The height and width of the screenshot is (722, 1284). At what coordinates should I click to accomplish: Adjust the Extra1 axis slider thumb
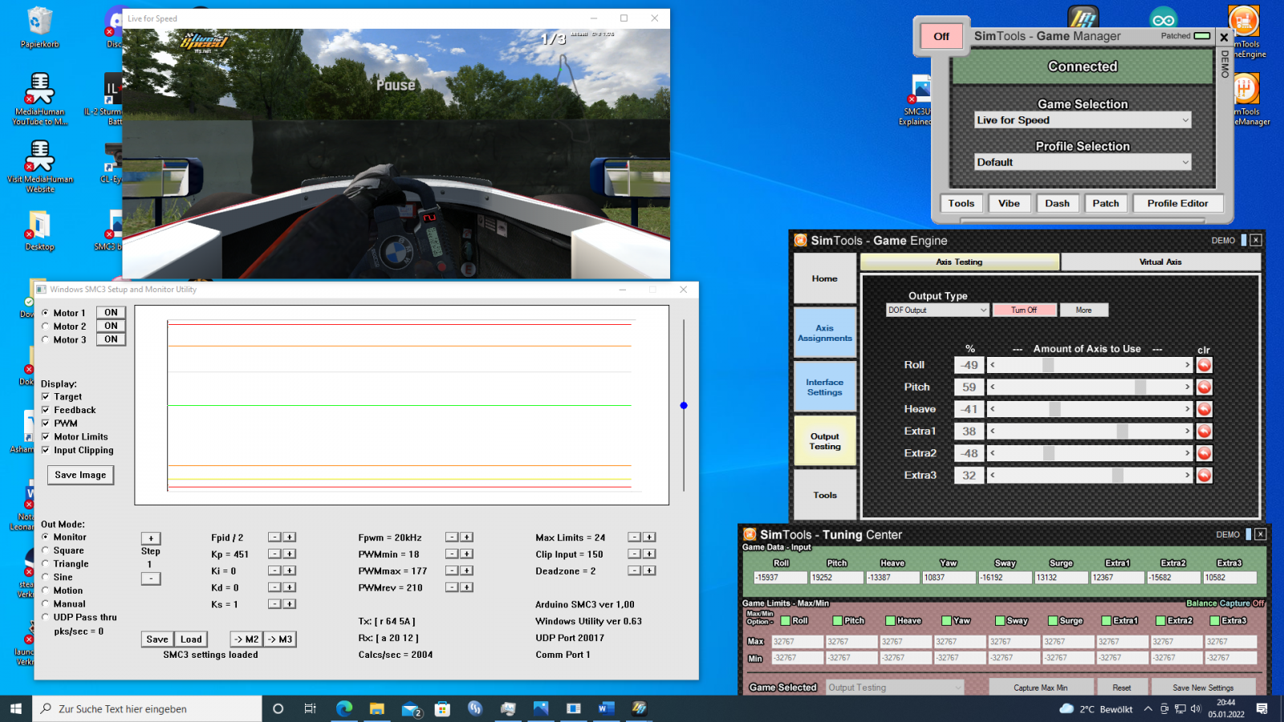[x=1122, y=432]
